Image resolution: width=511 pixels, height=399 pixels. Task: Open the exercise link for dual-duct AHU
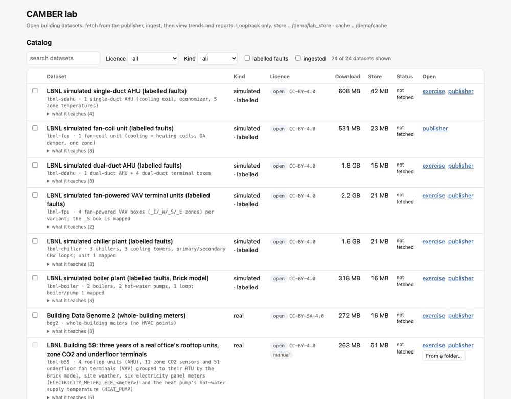pyautogui.click(x=433, y=166)
